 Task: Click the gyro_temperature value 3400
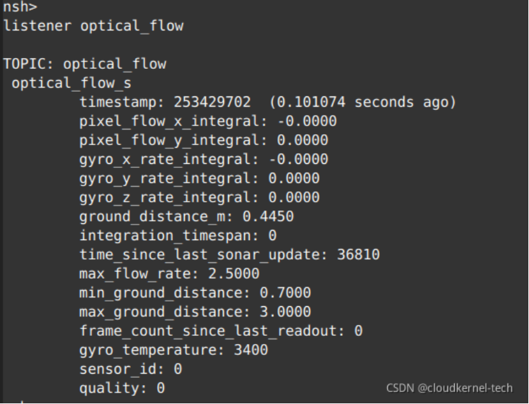pyautogui.click(x=251, y=350)
